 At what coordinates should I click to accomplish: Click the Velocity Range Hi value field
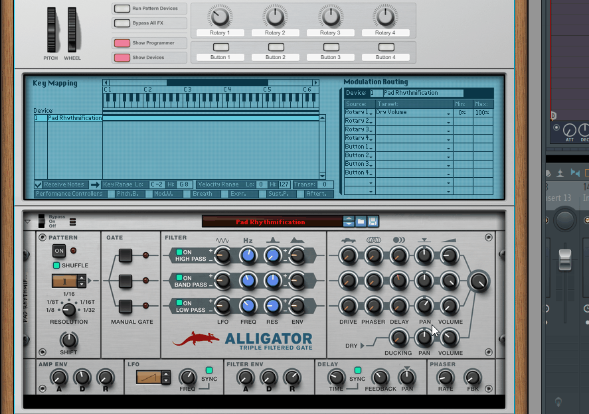(x=284, y=184)
